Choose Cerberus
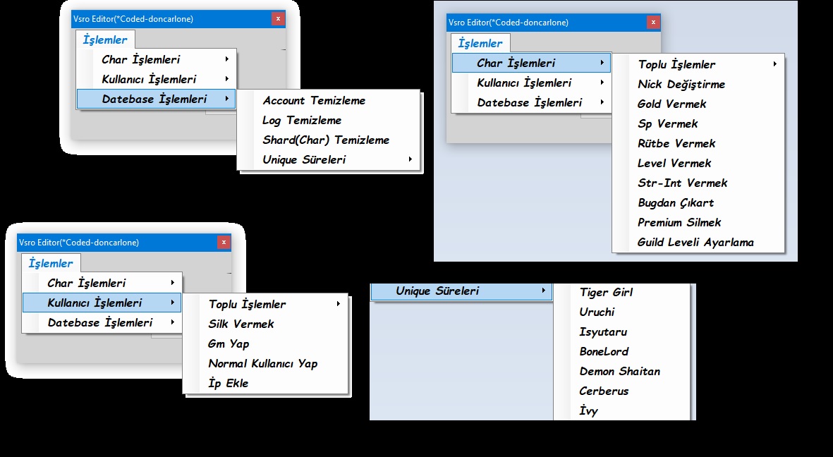This screenshot has height=457, width=833. [x=621, y=391]
